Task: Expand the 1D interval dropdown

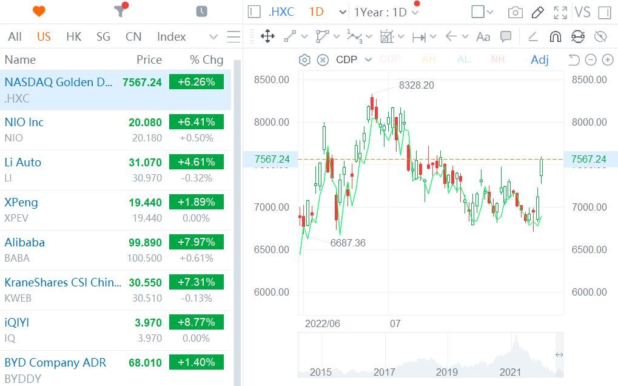Action: pyautogui.click(x=343, y=12)
